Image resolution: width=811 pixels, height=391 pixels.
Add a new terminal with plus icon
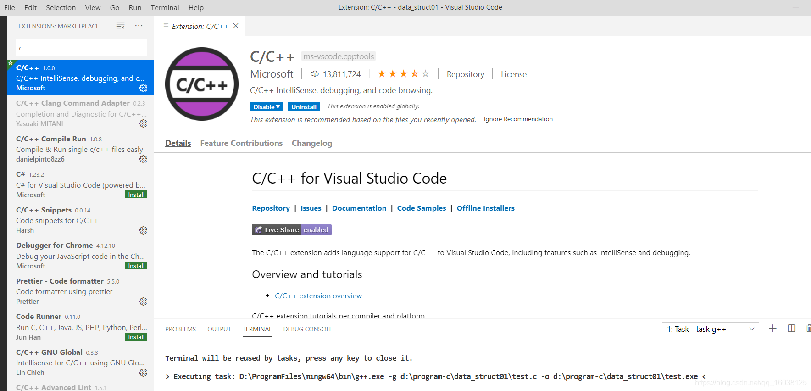[772, 329]
